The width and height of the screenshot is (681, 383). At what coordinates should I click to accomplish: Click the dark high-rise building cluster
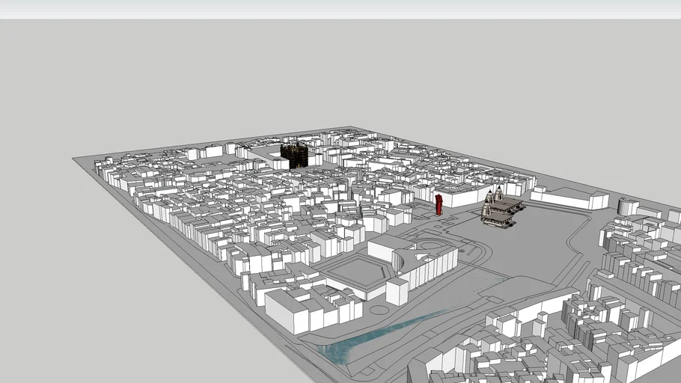point(296,155)
